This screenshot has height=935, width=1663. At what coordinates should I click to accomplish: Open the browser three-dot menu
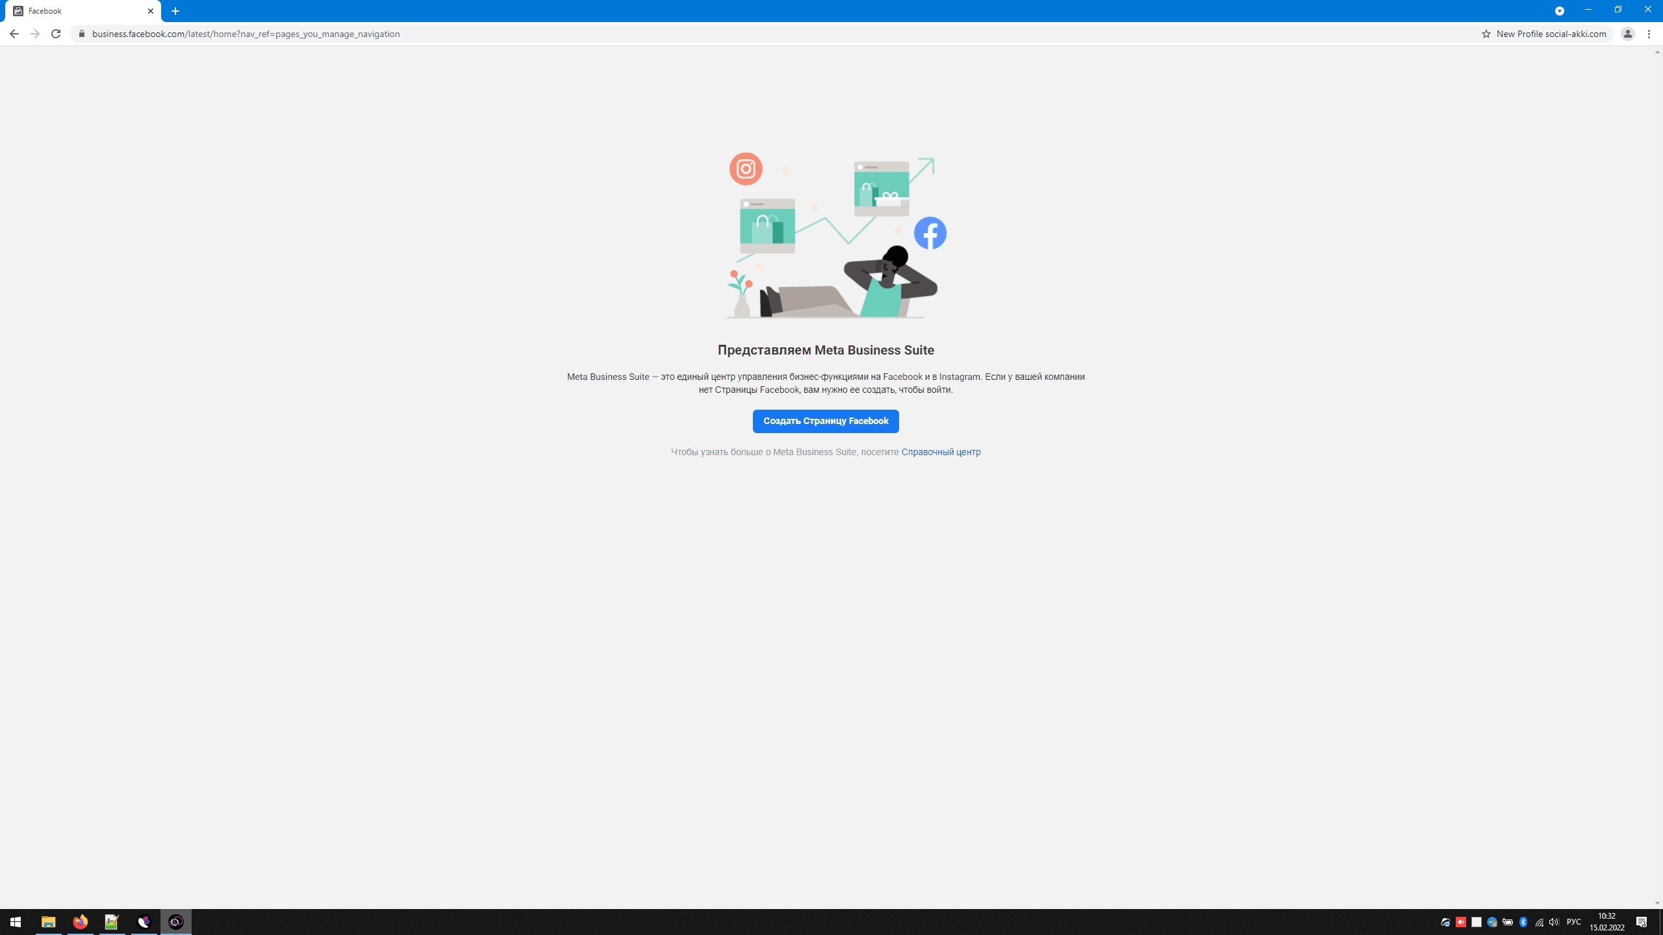pyautogui.click(x=1649, y=34)
